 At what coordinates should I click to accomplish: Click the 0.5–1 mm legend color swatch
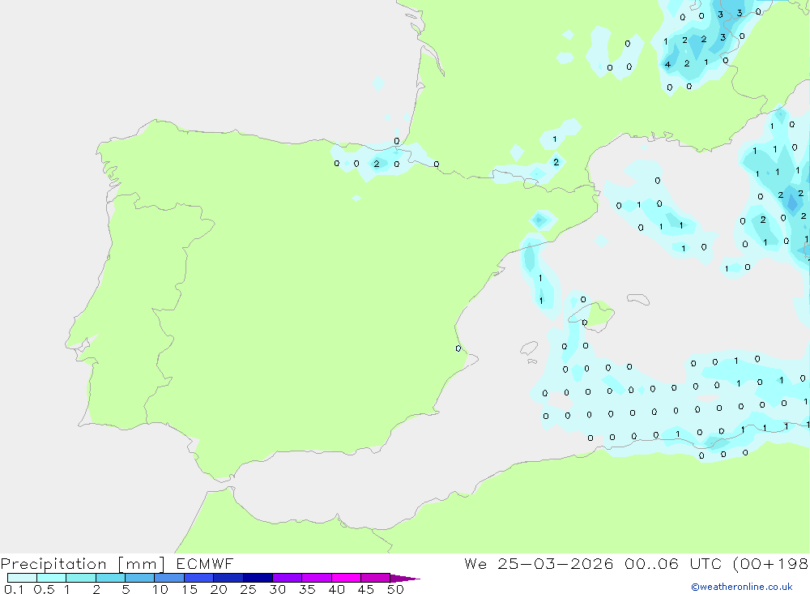coord(52,578)
